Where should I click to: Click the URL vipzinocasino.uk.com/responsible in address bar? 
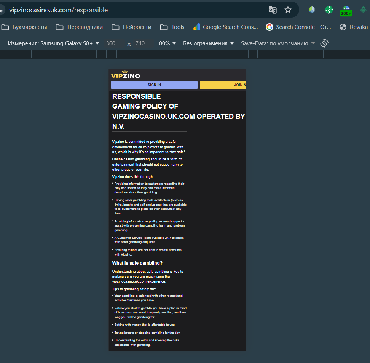pyautogui.click(x=59, y=10)
